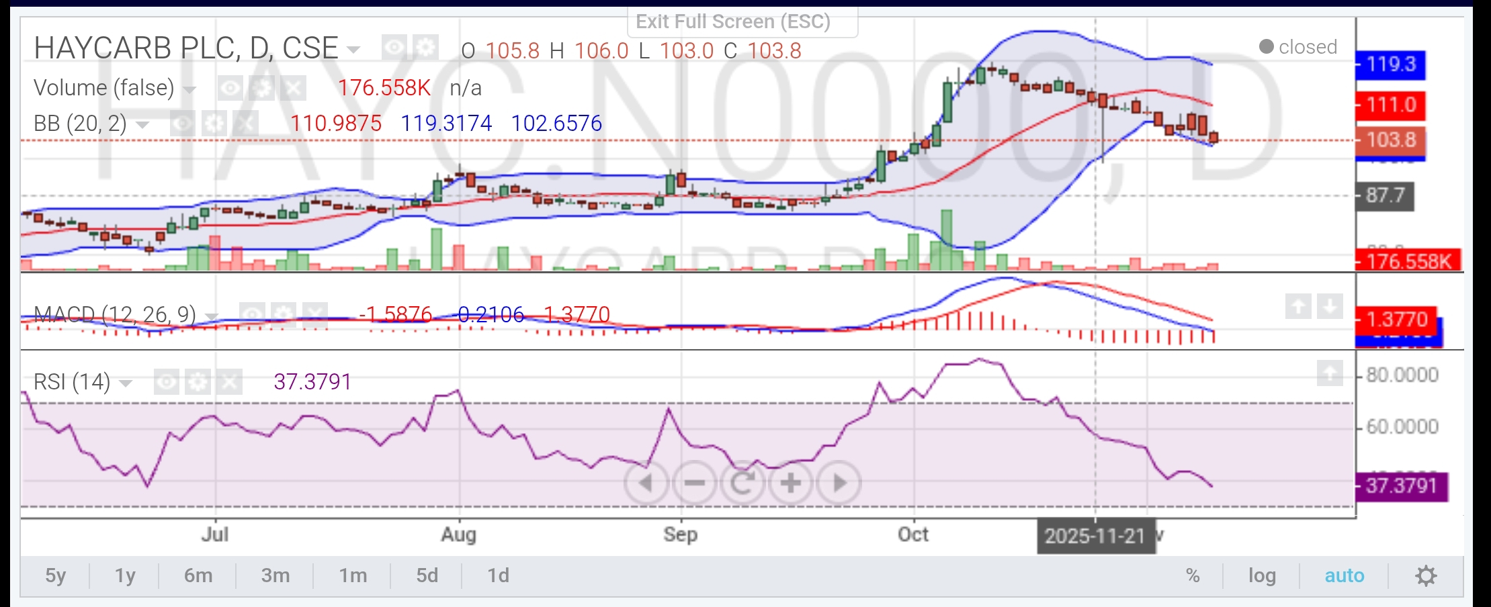Toggle auto scale mode
This screenshot has height=607, width=1491.
pyautogui.click(x=1345, y=575)
